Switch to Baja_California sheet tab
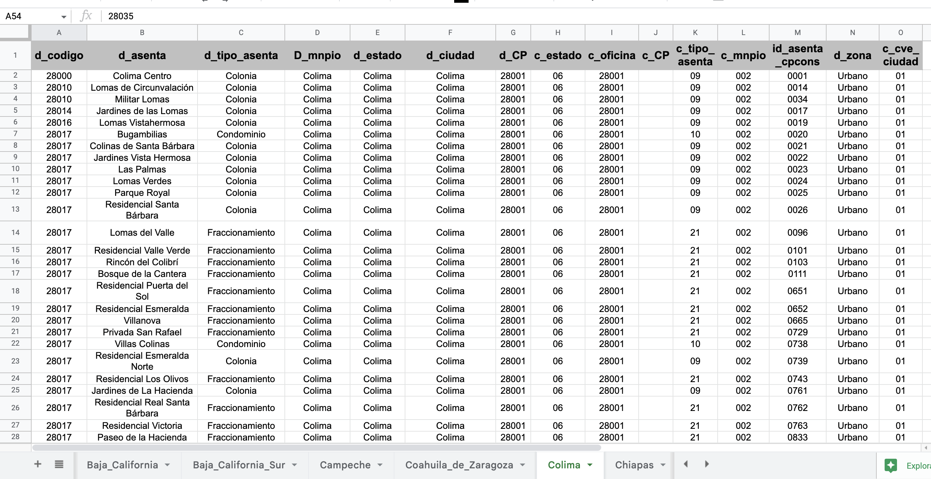 point(123,465)
